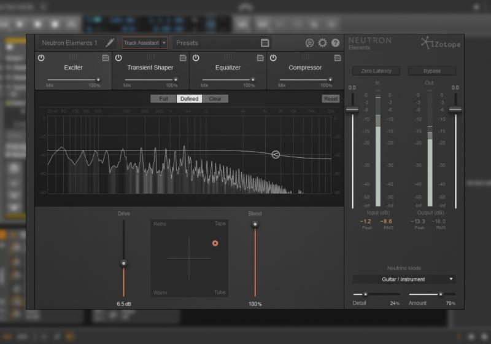Open the Presets list icon
This screenshot has height=344, width=491.
pos(265,43)
